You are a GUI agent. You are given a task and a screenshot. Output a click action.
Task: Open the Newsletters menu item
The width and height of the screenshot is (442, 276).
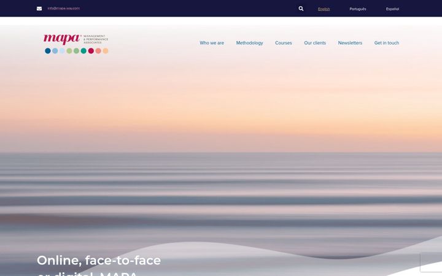[350, 43]
